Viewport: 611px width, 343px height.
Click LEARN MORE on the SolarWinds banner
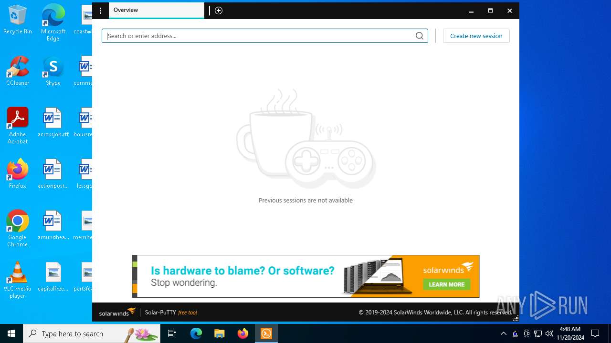click(x=447, y=284)
